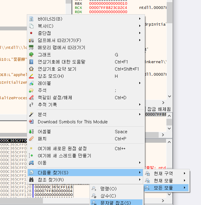Click the RDX register value
This screenshot has height=205, width=201.
[x=108, y=12]
